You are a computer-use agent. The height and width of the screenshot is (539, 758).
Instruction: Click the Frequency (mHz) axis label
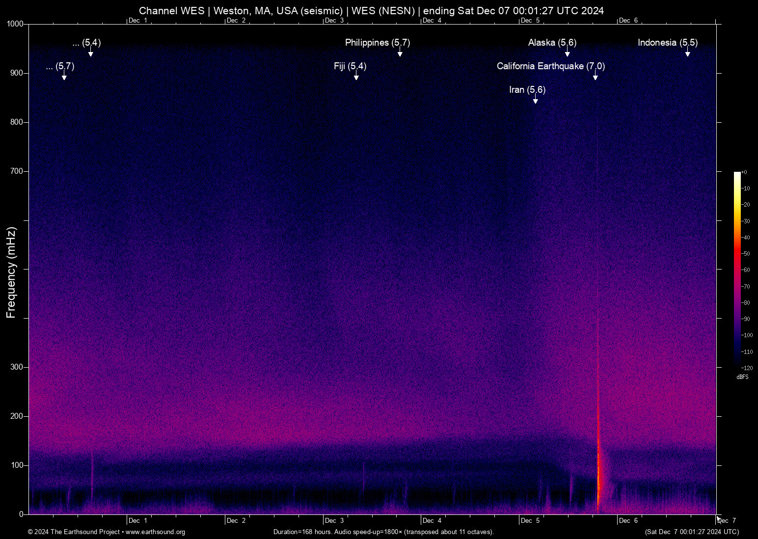coord(11,272)
